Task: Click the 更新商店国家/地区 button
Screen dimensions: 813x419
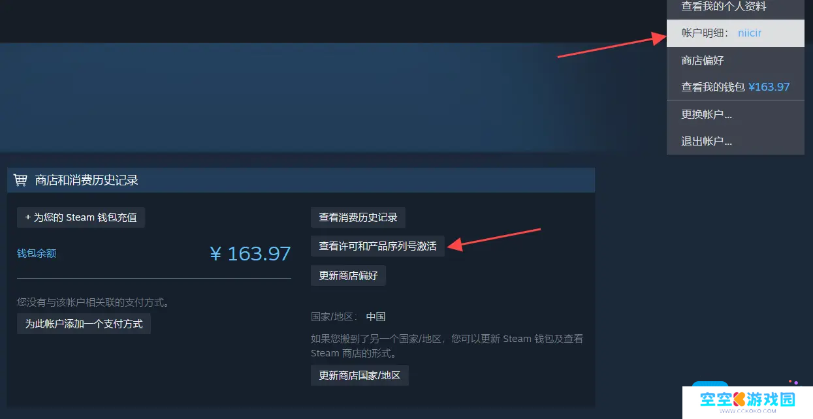Action: click(360, 375)
